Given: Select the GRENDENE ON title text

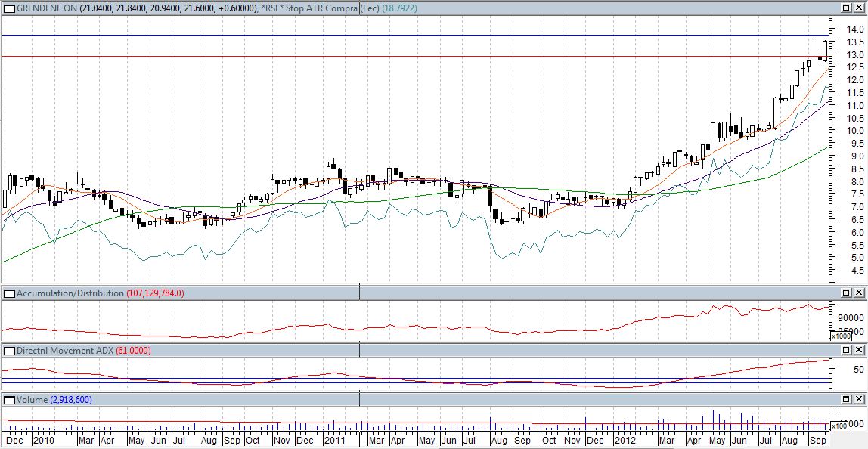Looking at the screenshot, I should click(48, 8).
